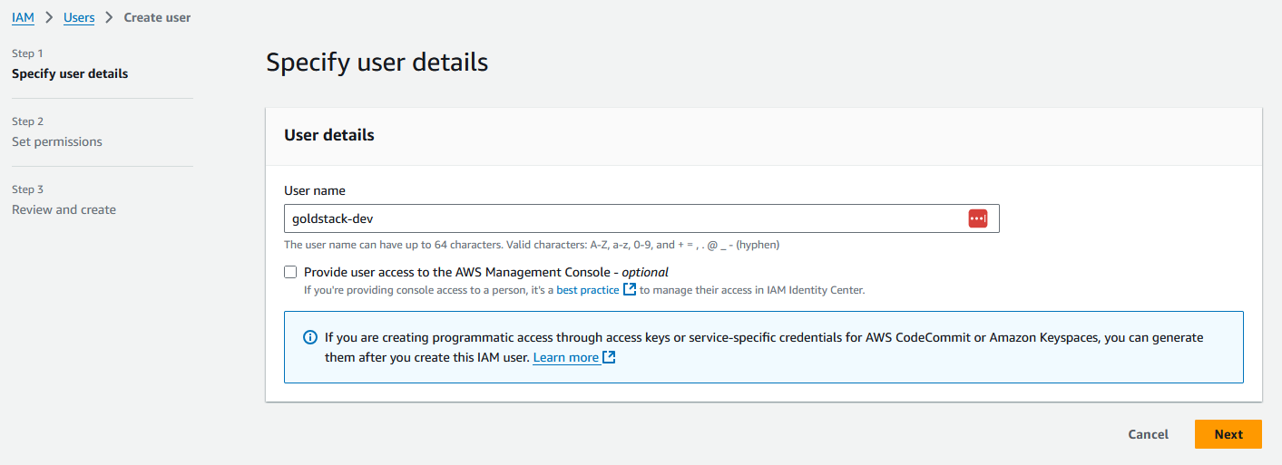
Task: Click the info circle icon in the blue notice
Action: 309,337
